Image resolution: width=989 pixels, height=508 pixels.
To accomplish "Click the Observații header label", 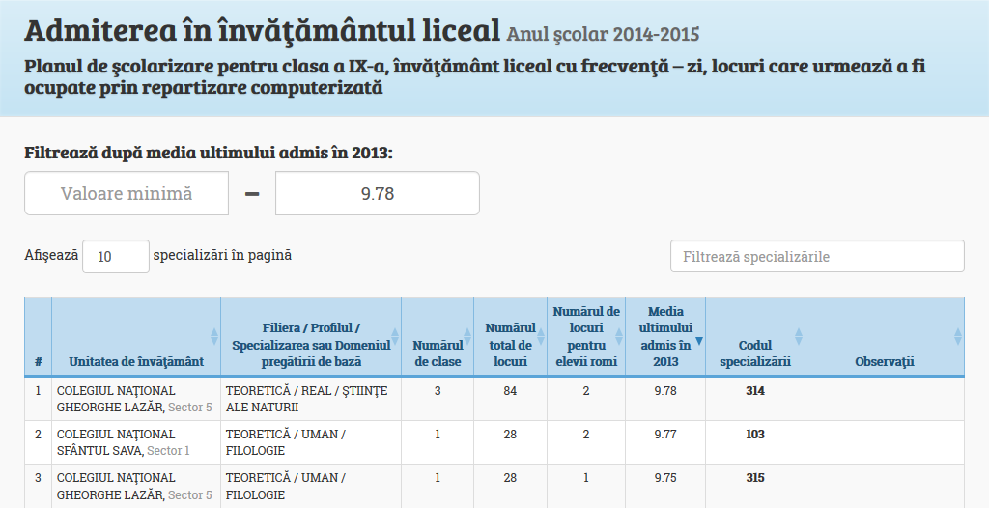I will [x=885, y=361].
